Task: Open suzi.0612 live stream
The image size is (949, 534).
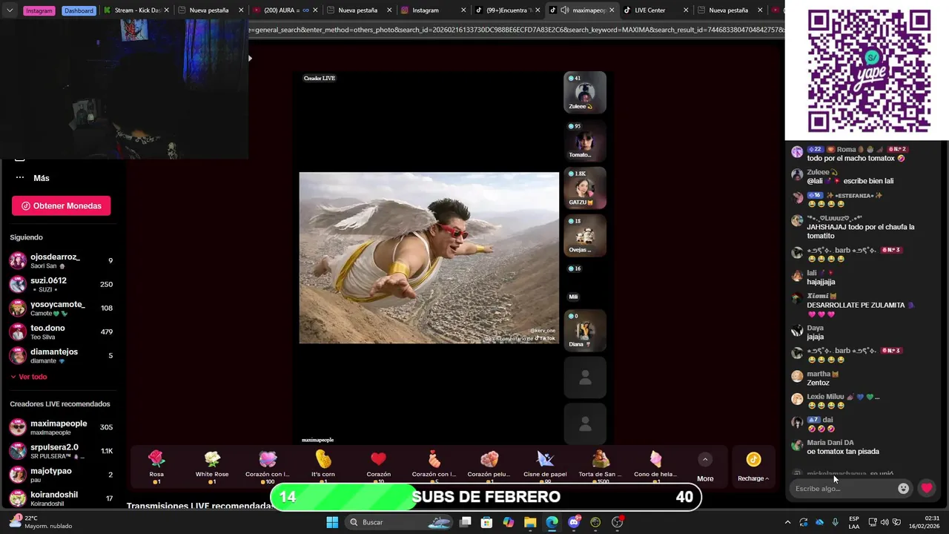Action: (x=61, y=285)
